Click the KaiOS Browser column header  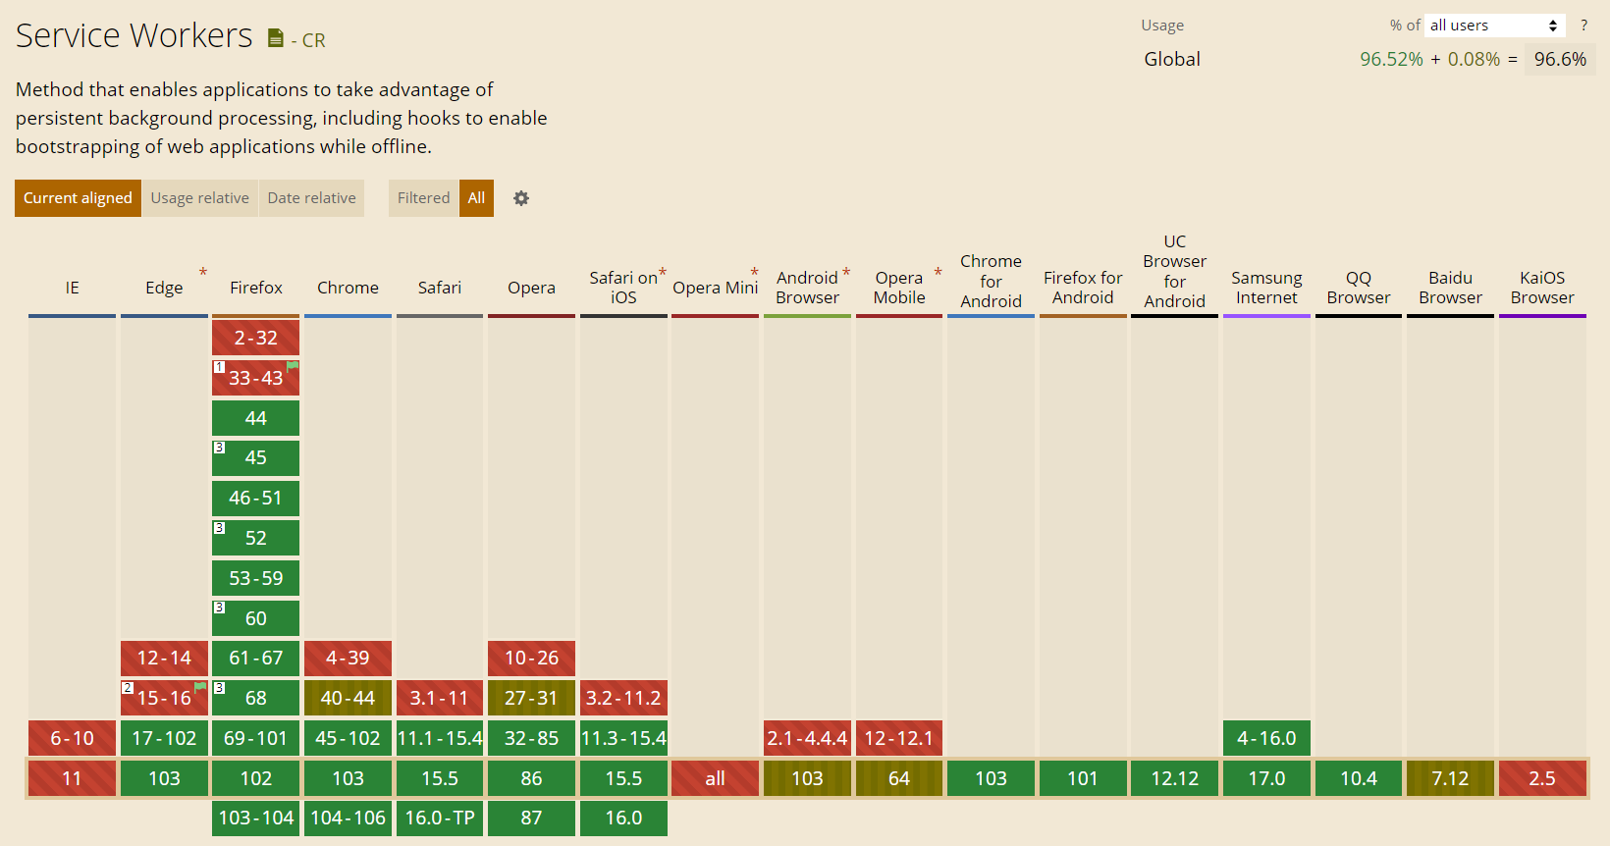(1542, 288)
